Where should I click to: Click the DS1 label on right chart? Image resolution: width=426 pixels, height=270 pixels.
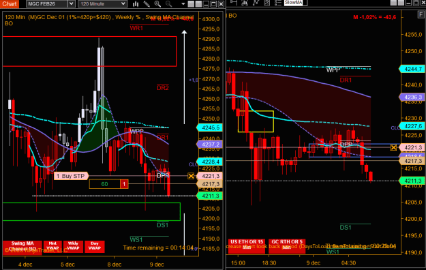346,228
